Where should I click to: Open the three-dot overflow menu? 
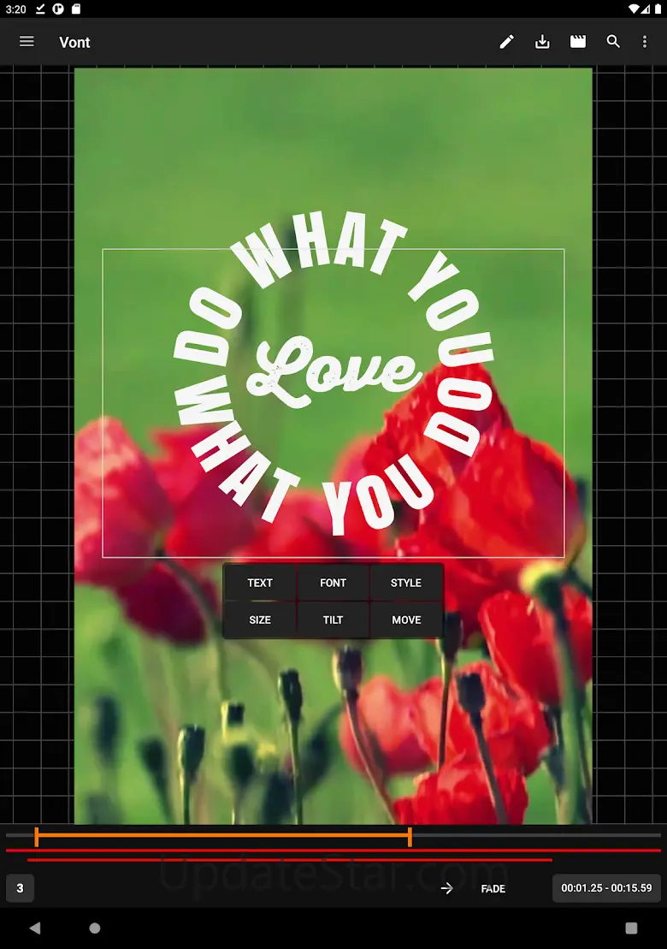(645, 42)
